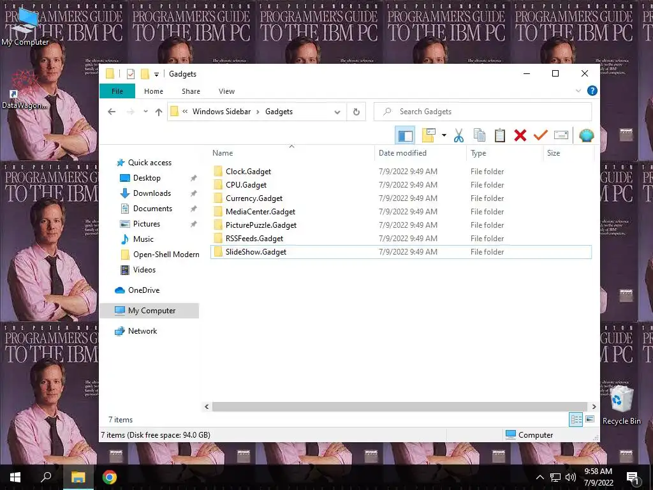Go up one folder level arrow
Viewport: 653px width, 490px height.
click(159, 112)
